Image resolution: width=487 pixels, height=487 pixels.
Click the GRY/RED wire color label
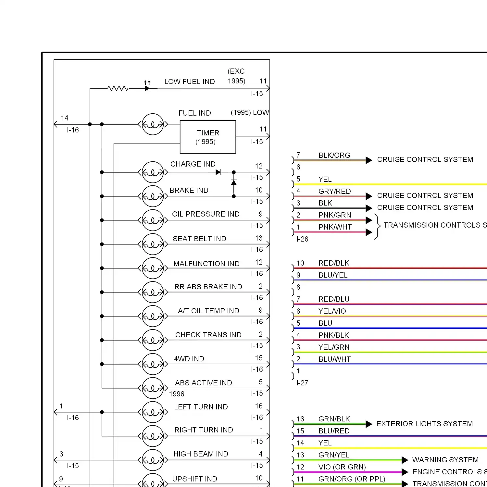tap(335, 191)
